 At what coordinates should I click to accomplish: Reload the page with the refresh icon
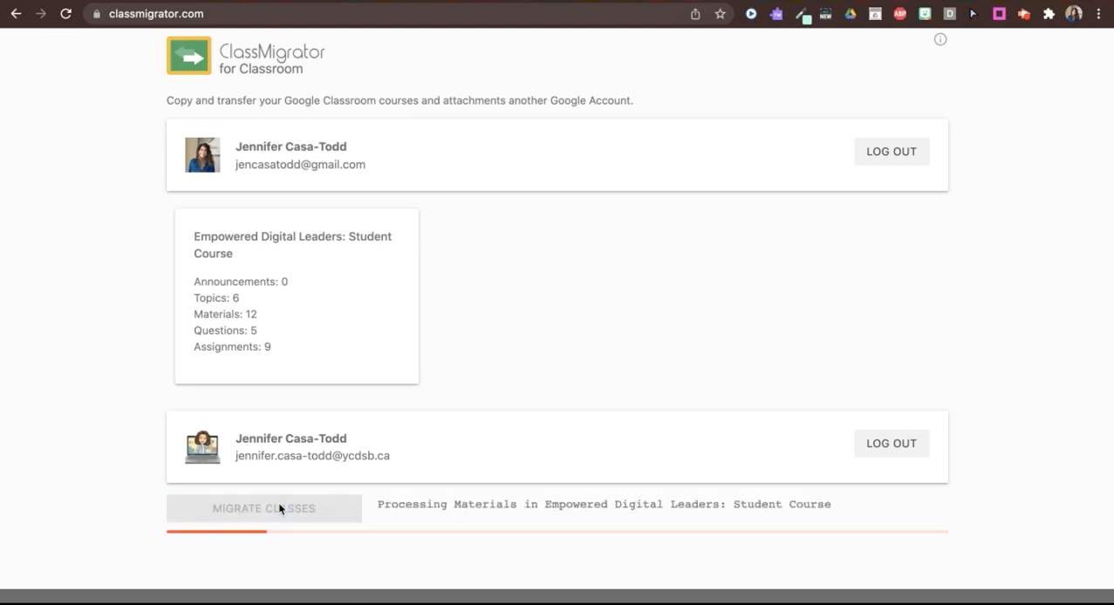pyautogui.click(x=65, y=14)
